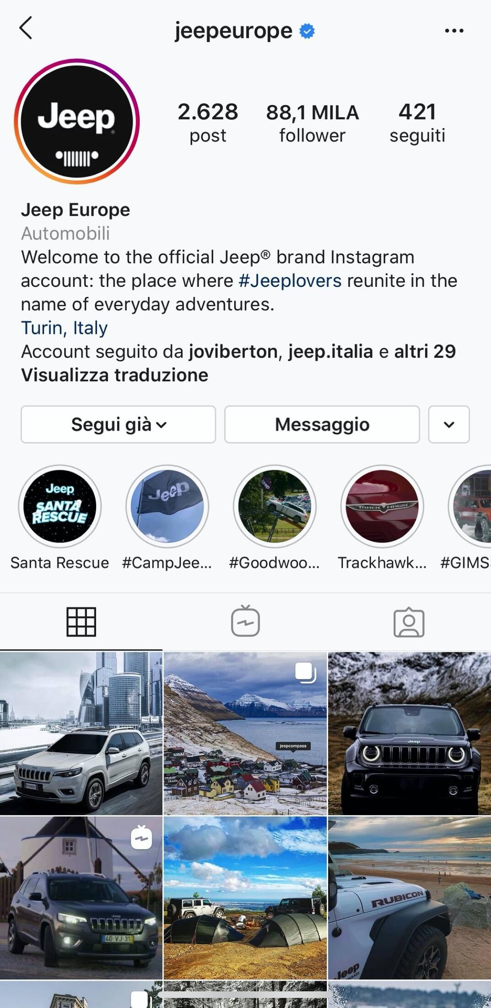Tap the back arrow icon

pyautogui.click(x=26, y=28)
